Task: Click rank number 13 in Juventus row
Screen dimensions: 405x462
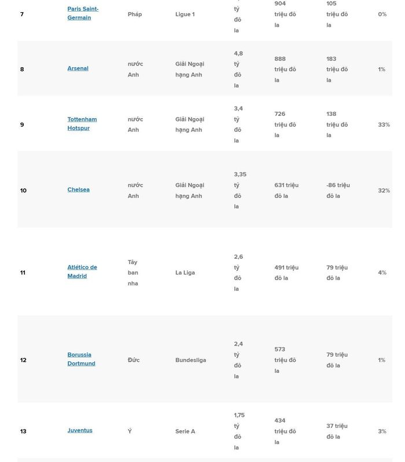Action: tap(23, 431)
